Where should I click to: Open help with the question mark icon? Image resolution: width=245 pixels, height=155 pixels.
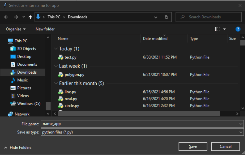coord(238,29)
